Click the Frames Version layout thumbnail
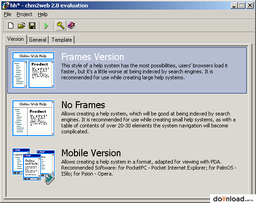Screen dimensions: 256x203 click(33, 70)
